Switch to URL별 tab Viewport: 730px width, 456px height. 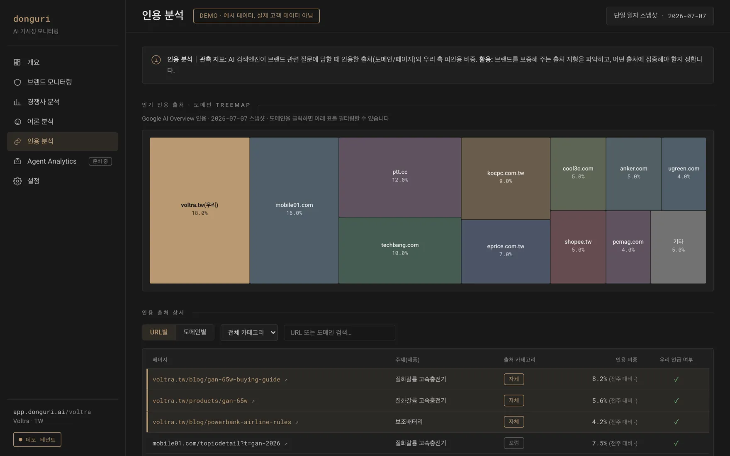tap(159, 332)
